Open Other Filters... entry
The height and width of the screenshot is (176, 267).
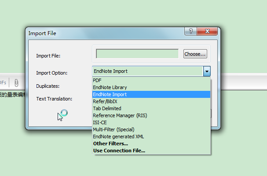coord(151,144)
